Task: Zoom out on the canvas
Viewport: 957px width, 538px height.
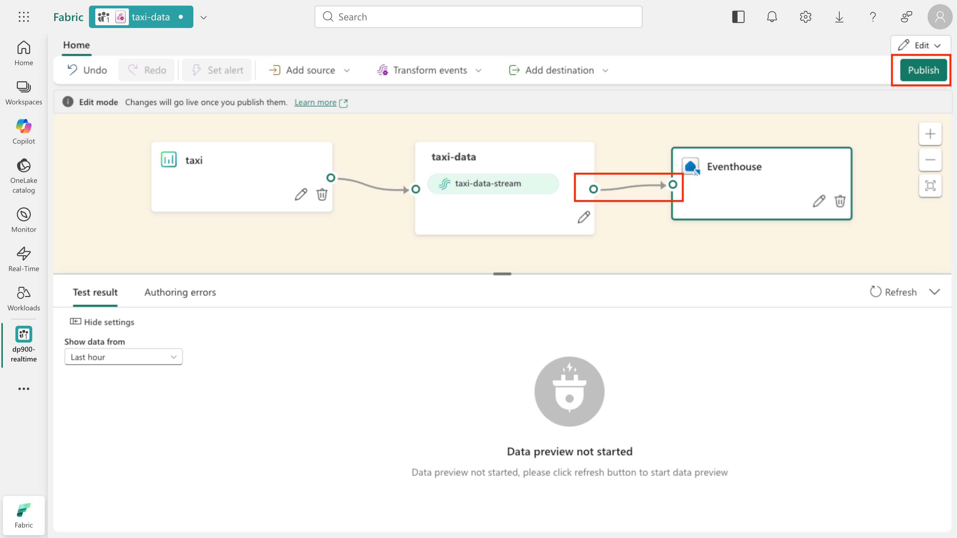Action: 930,160
